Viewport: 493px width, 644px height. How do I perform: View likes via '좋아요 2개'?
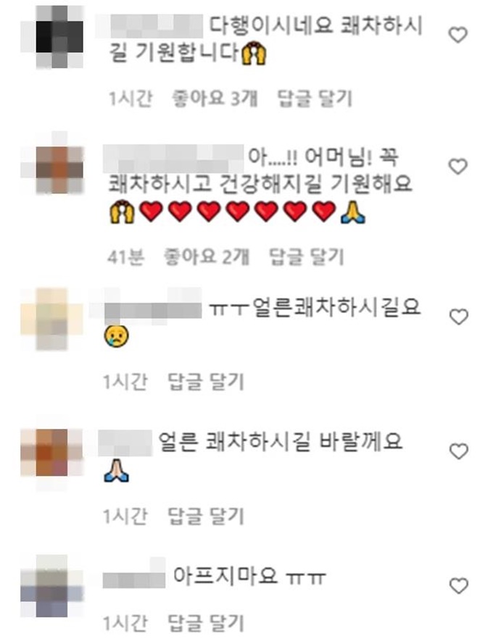(207, 257)
